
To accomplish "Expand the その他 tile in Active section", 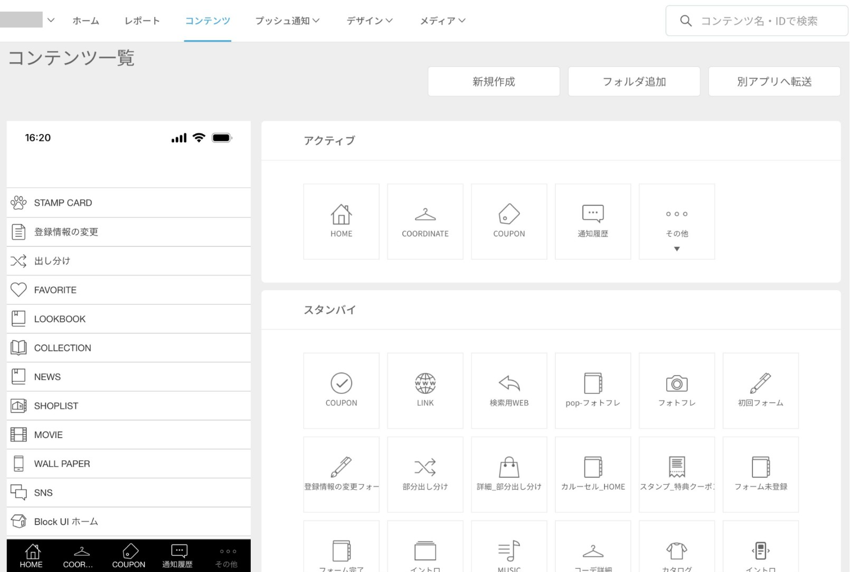I will click(x=677, y=222).
